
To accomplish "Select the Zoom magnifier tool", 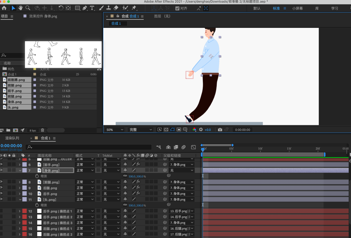I will [28, 8].
